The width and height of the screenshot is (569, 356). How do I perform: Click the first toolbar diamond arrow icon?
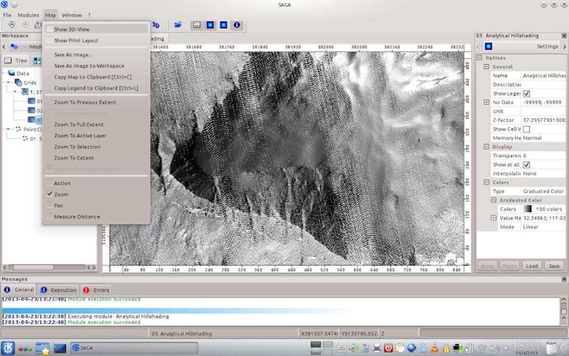coord(11,25)
